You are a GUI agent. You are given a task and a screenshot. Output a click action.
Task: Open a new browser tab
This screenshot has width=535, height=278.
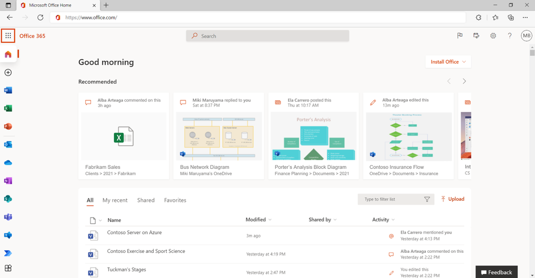pyautogui.click(x=106, y=5)
